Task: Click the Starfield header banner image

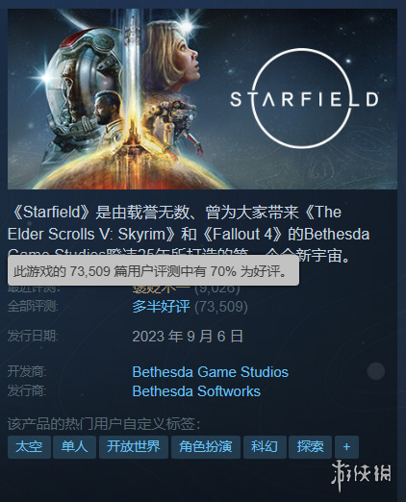Action: coord(202,99)
